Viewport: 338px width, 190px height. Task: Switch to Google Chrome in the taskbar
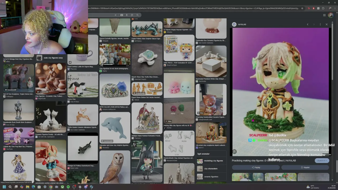point(51,187)
